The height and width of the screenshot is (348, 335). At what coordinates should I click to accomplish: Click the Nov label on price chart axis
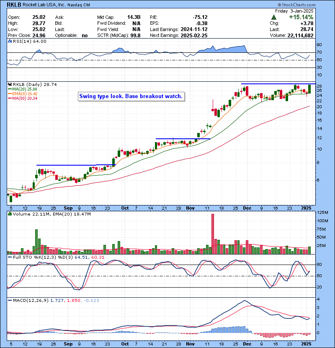point(190,208)
